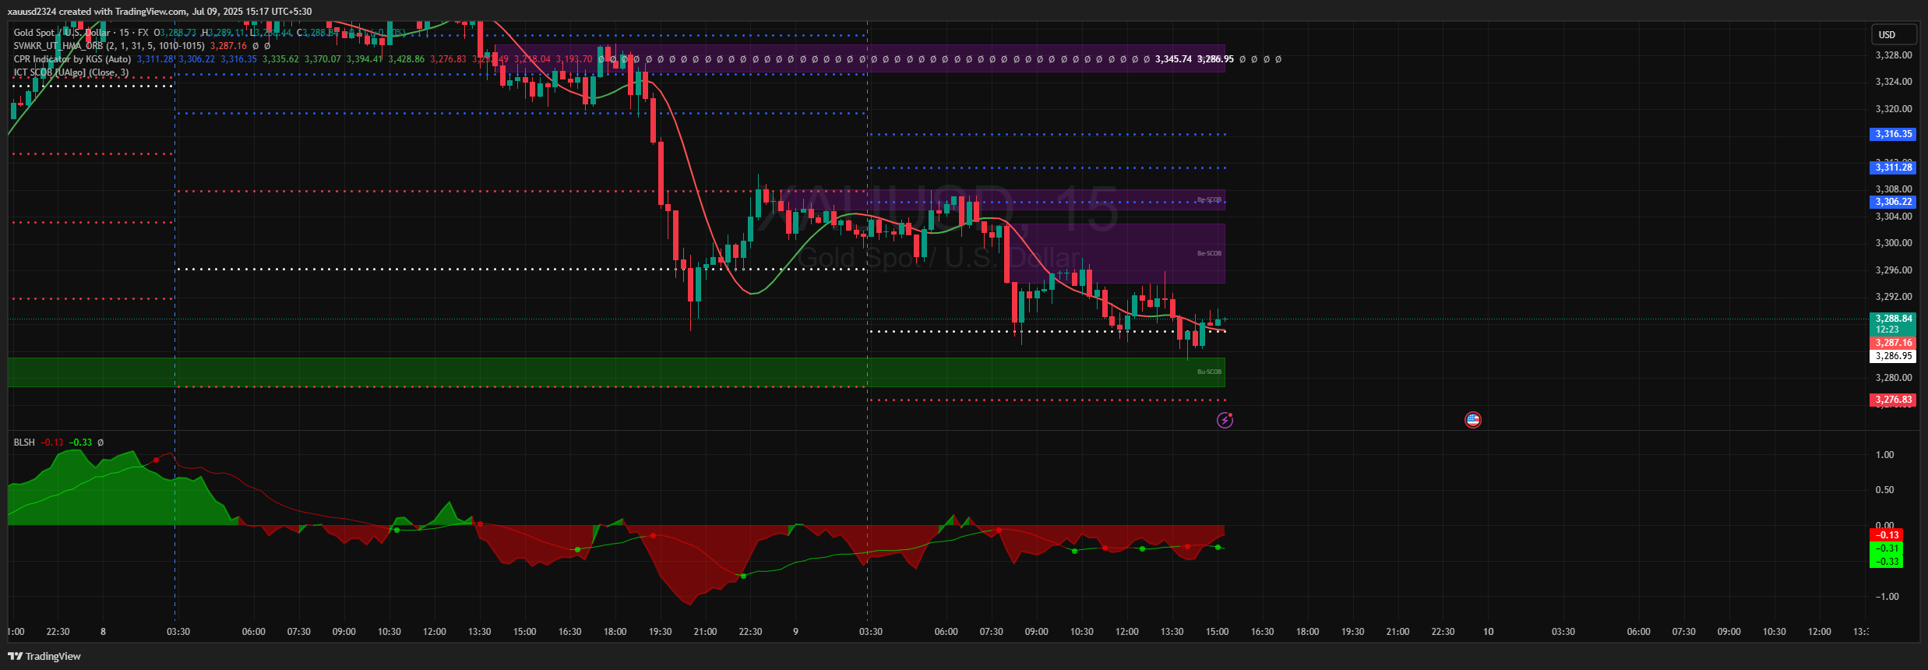1928x670 pixels.
Task: Click the red 3,287.16 price label
Action: pos(1893,343)
